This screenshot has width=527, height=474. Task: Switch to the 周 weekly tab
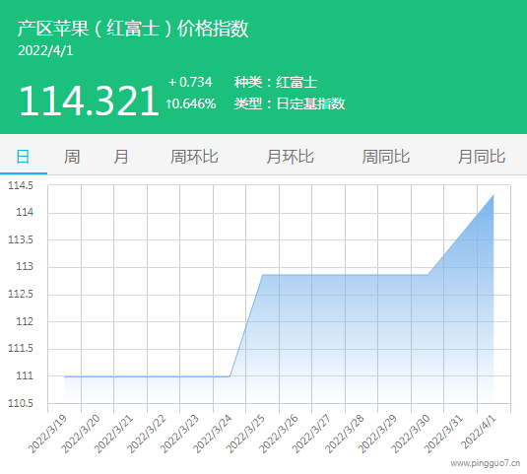pos(72,157)
